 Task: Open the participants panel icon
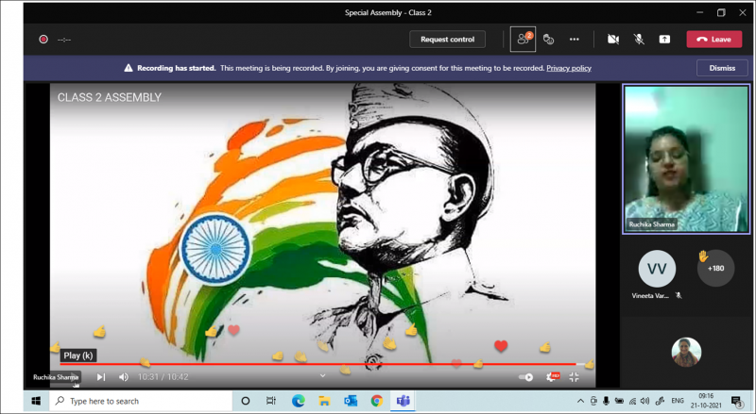524,39
